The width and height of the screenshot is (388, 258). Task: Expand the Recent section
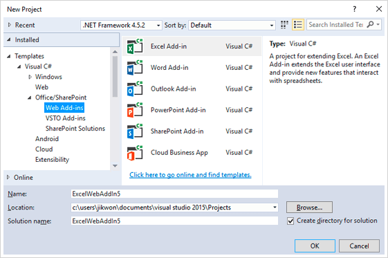(10, 25)
